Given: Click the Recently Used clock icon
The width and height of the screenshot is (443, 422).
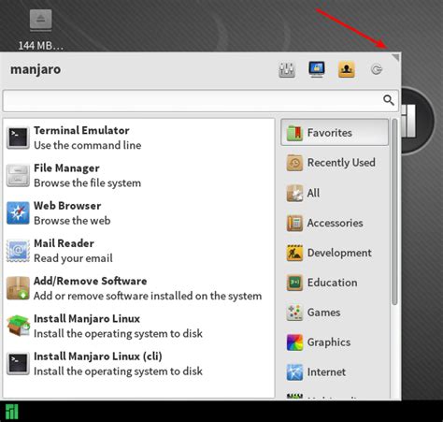Looking at the screenshot, I should 294,163.
